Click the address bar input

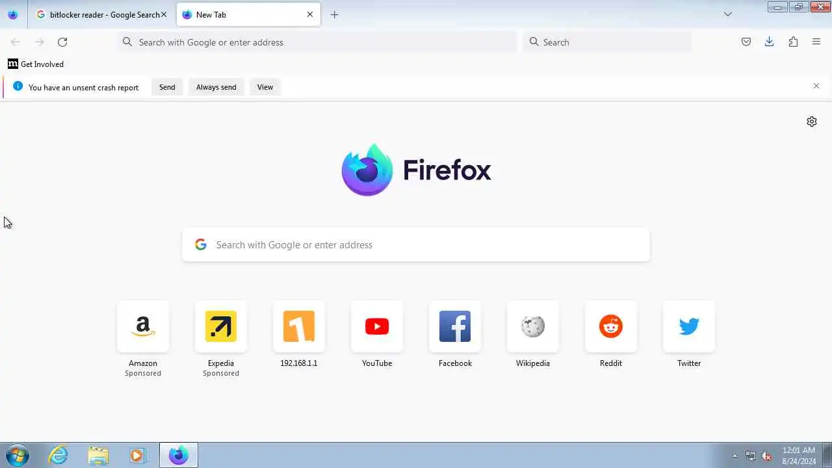(x=317, y=42)
